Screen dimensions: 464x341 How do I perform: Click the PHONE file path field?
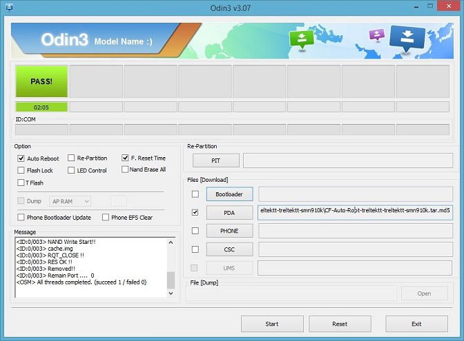[x=356, y=231]
